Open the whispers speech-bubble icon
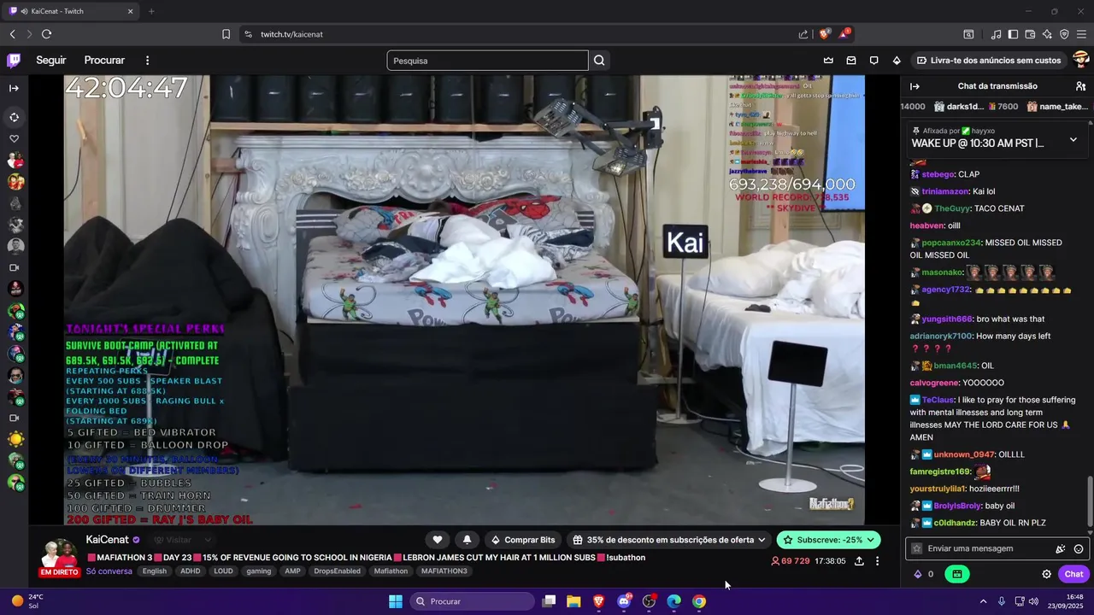Viewport: 1094px width, 615px height. point(873,61)
